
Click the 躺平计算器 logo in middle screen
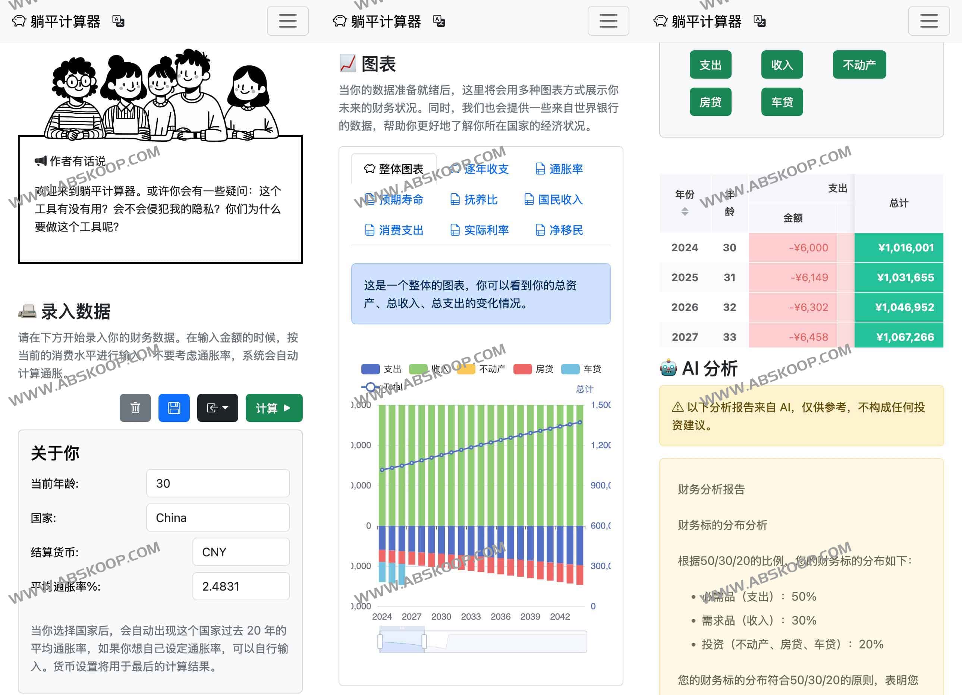[x=377, y=21]
